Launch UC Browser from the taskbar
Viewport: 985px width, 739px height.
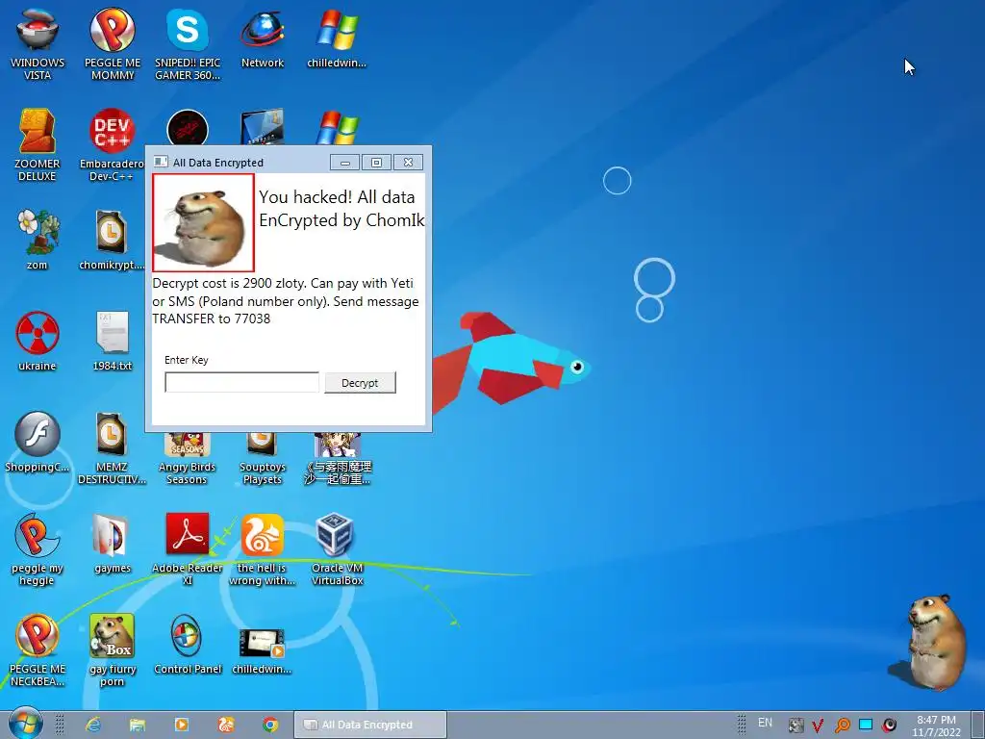click(x=226, y=725)
